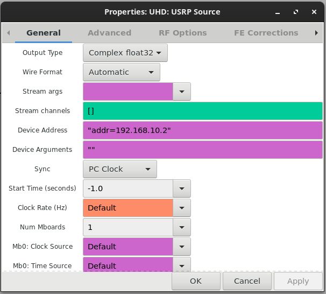The height and width of the screenshot is (294, 326).
Task: Switch to the RF Options tab
Action: (183, 33)
